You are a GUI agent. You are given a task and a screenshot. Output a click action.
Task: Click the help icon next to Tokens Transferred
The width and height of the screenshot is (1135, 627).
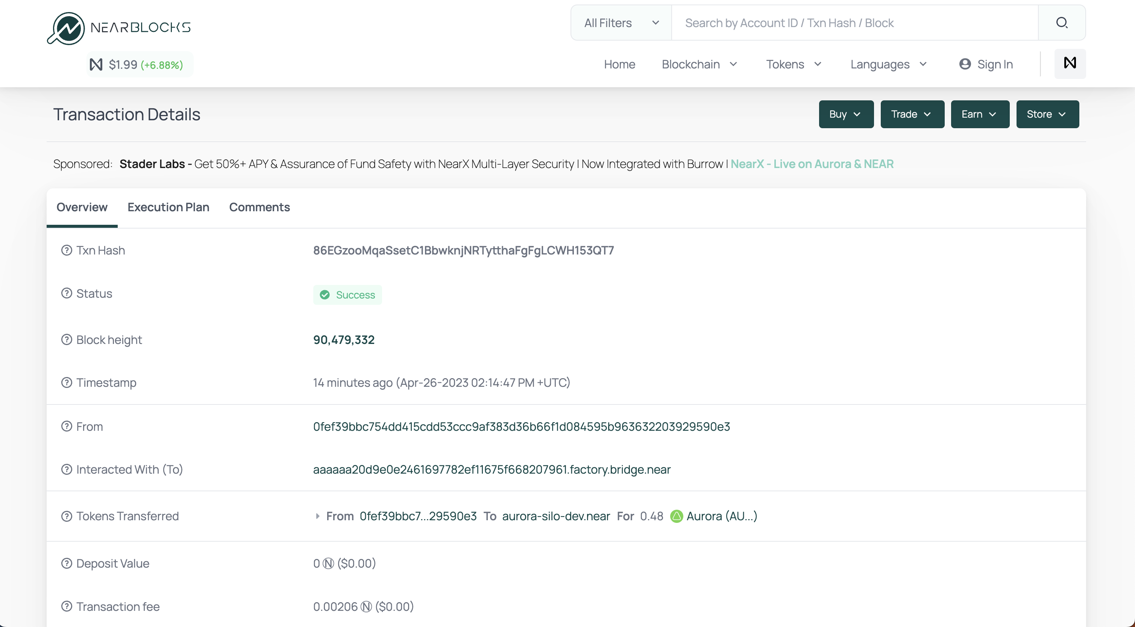click(67, 516)
